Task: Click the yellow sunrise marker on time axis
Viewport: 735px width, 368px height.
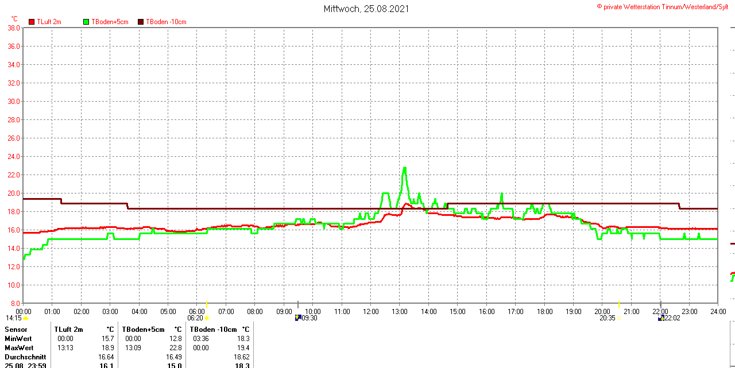Action: pyautogui.click(x=207, y=304)
